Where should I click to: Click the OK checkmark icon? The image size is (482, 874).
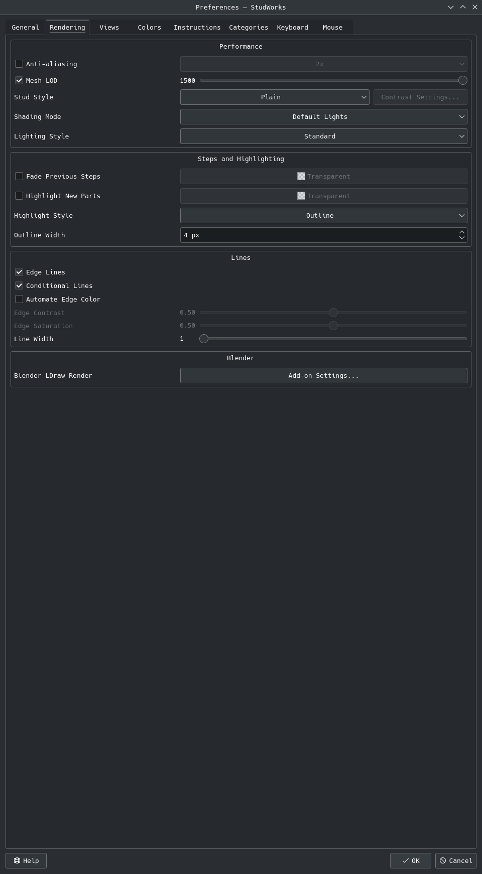tap(405, 860)
